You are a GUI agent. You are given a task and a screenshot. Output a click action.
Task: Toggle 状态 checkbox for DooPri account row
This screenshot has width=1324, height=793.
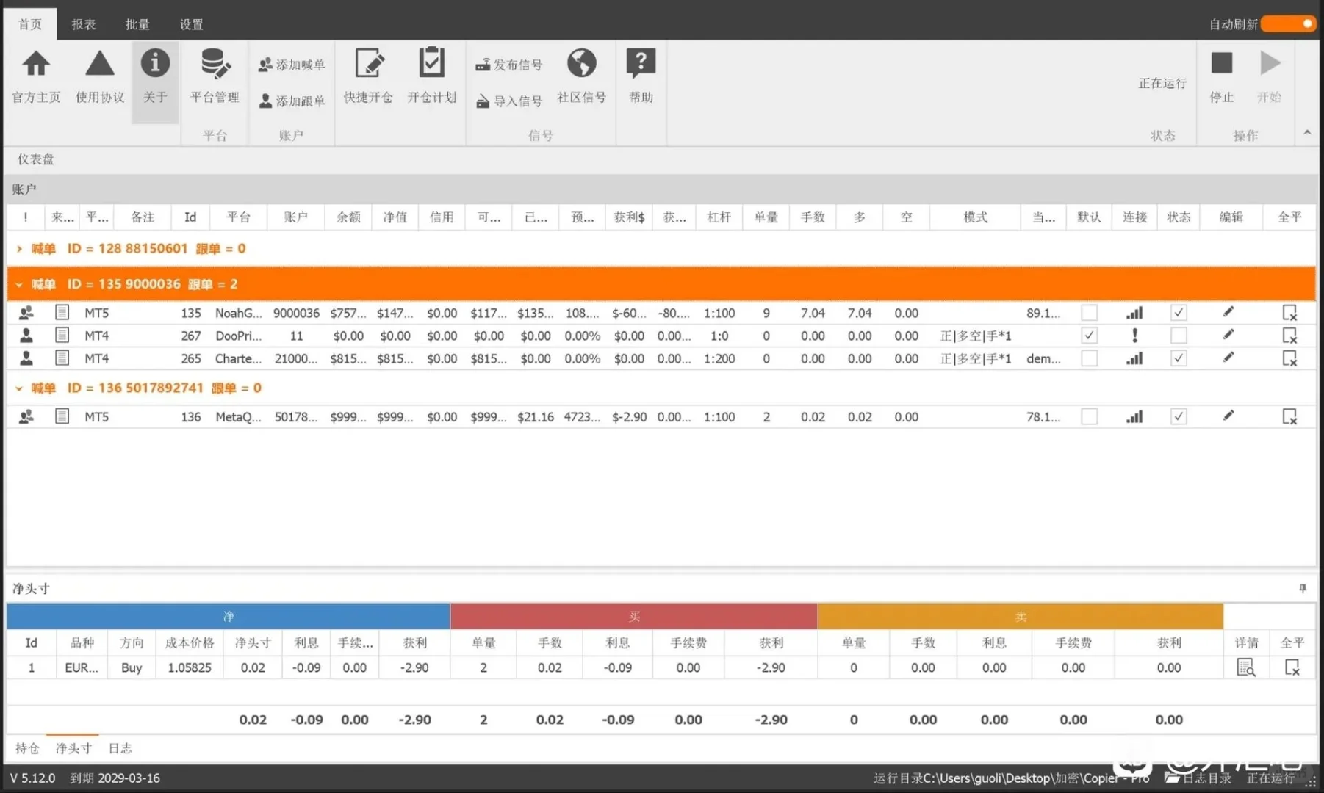coord(1179,336)
